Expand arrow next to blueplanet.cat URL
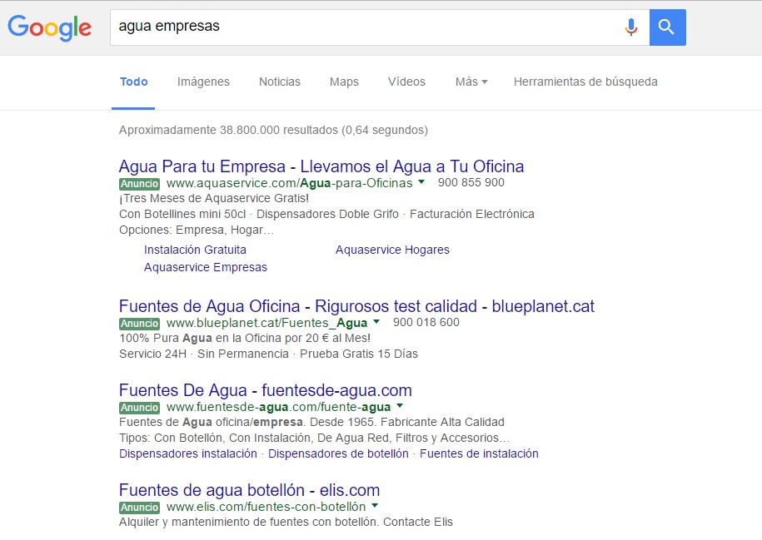 click(x=376, y=321)
